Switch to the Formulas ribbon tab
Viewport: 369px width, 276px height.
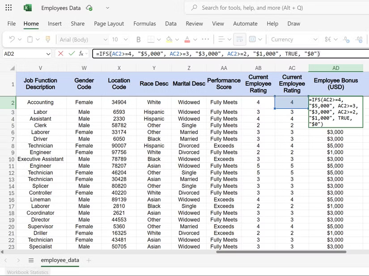[x=144, y=24]
